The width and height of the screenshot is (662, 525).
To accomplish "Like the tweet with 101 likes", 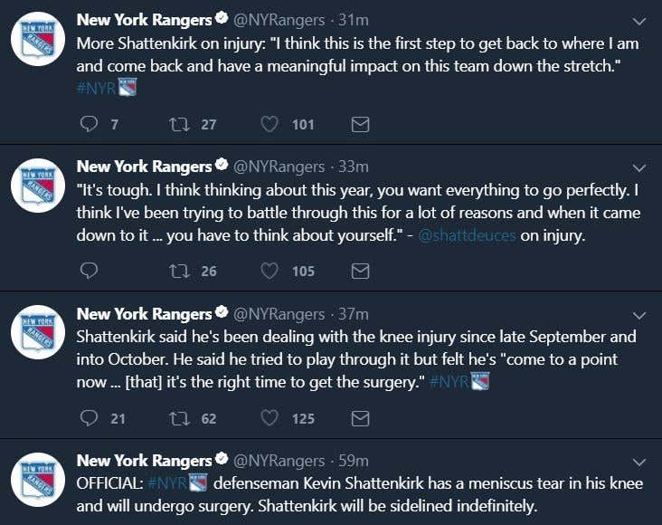I will click(x=270, y=124).
